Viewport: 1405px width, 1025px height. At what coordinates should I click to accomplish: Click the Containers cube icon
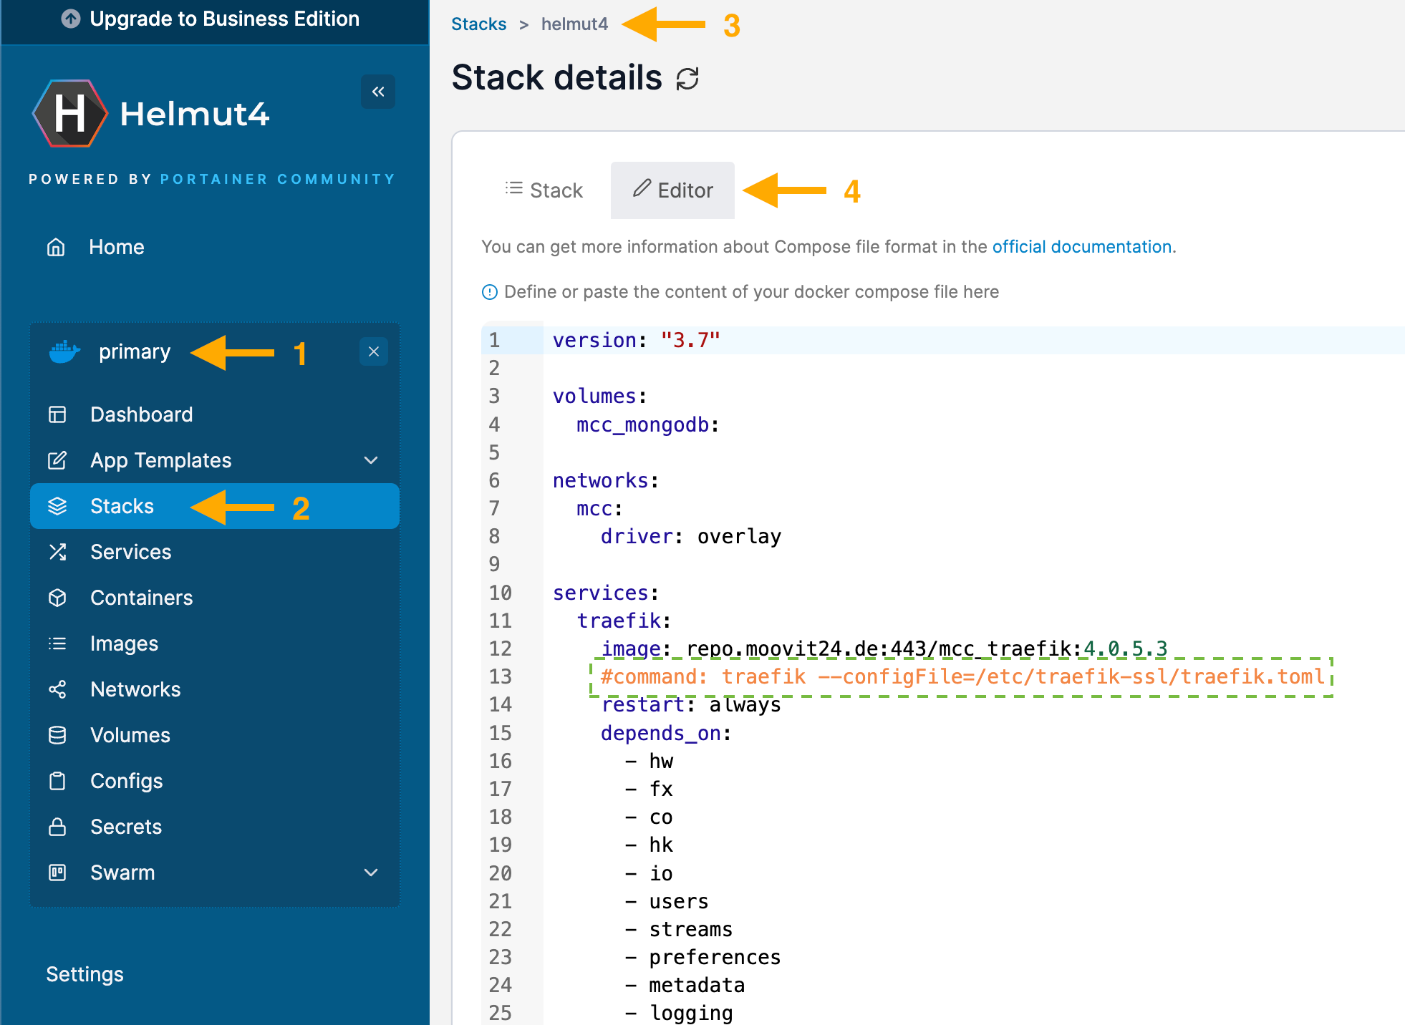click(57, 598)
